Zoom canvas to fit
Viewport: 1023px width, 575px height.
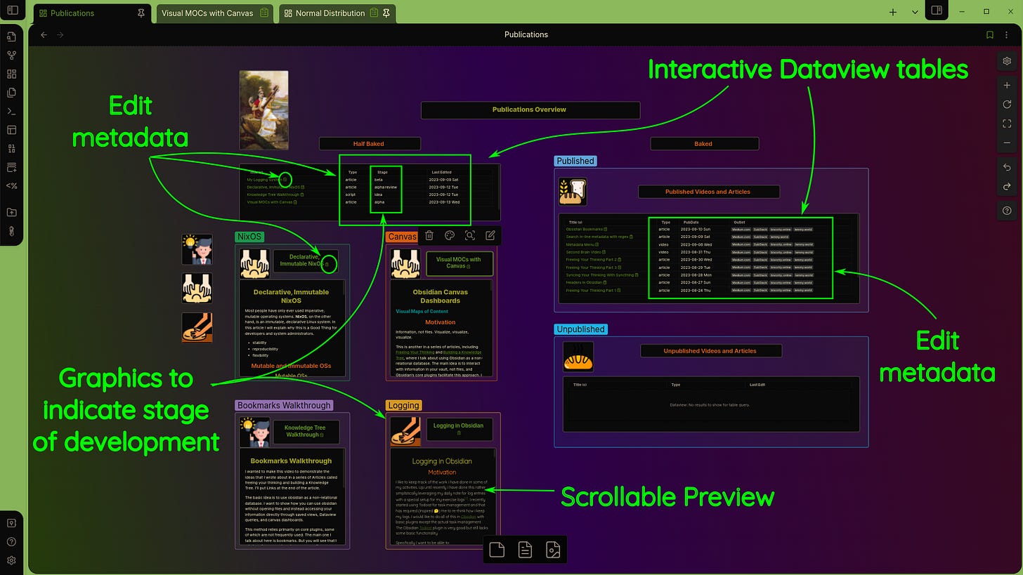point(1007,124)
